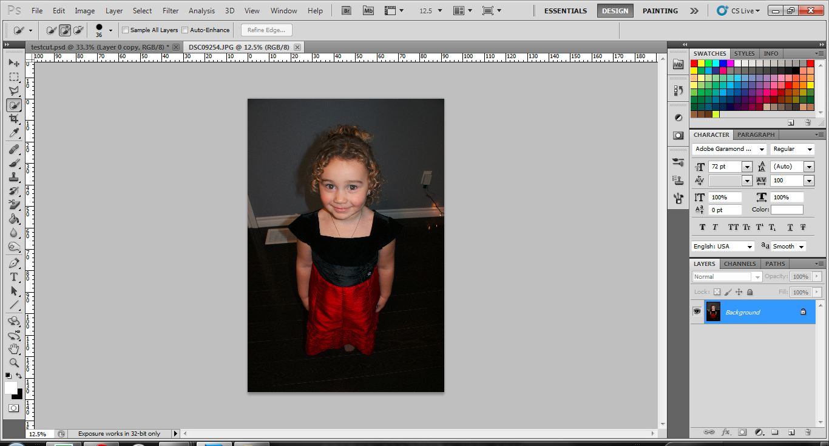This screenshot has height=446, width=829.
Task: Click the font size input field
Action: pyautogui.click(x=725, y=166)
